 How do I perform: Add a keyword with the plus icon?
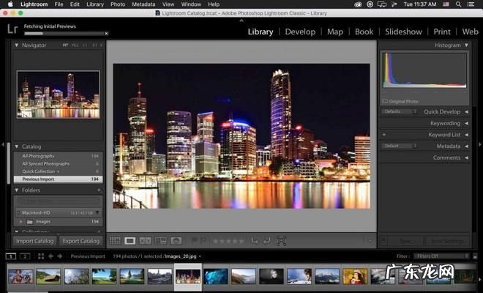click(383, 135)
